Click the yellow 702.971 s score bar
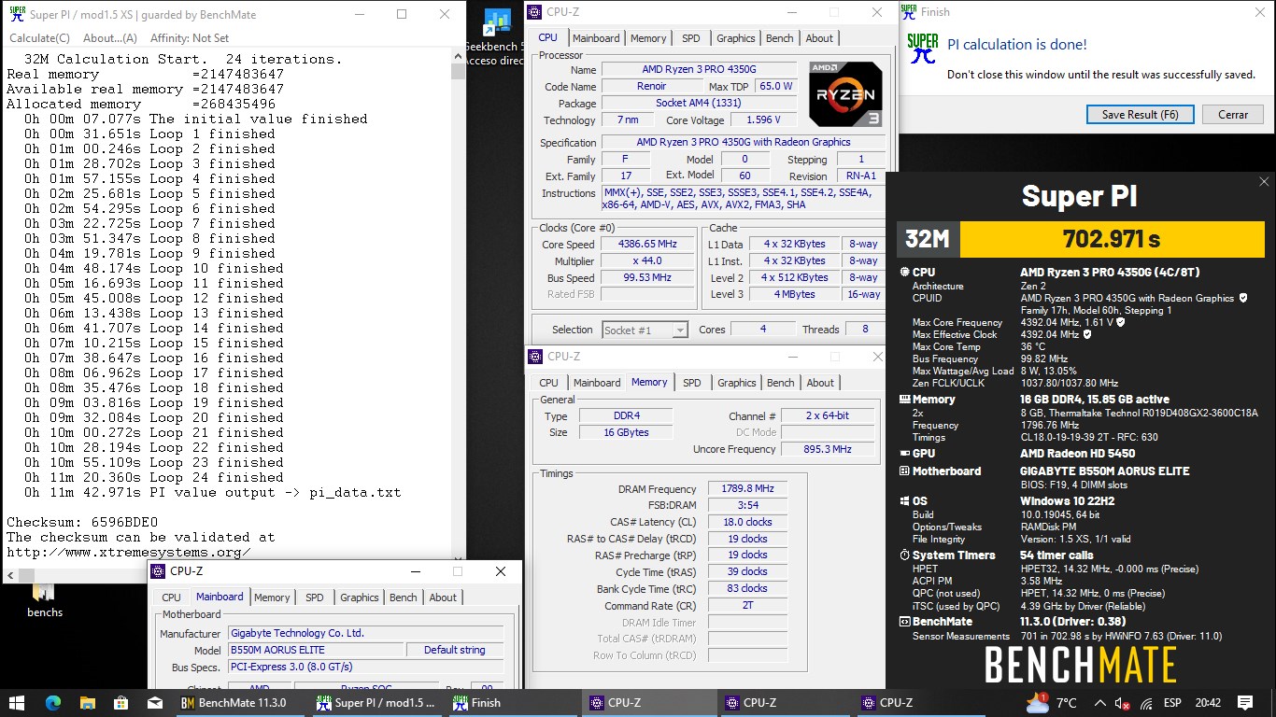1276x717 pixels. [x=1111, y=239]
